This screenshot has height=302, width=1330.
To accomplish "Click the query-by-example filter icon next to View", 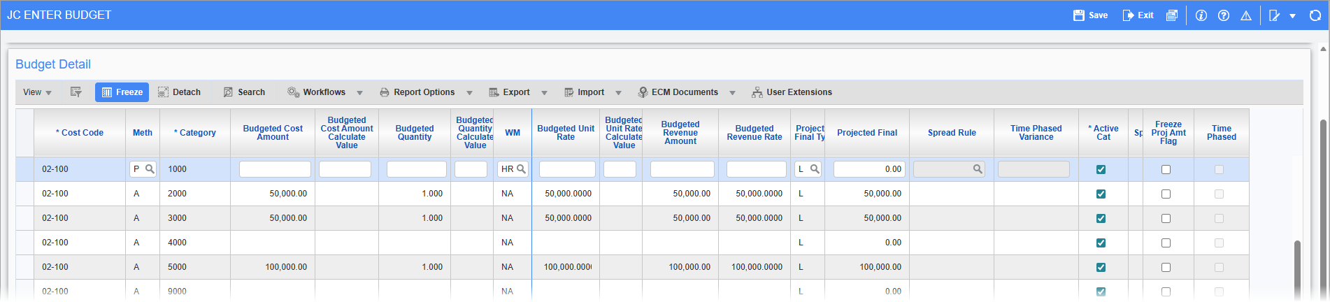I will (x=76, y=92).
